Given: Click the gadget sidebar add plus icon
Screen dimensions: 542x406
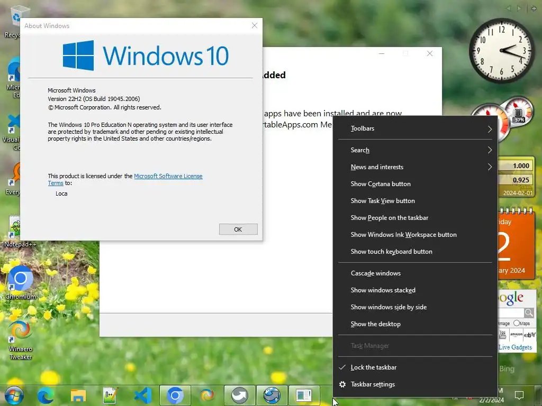Looking at the screenshot, I should pos(534,8).
